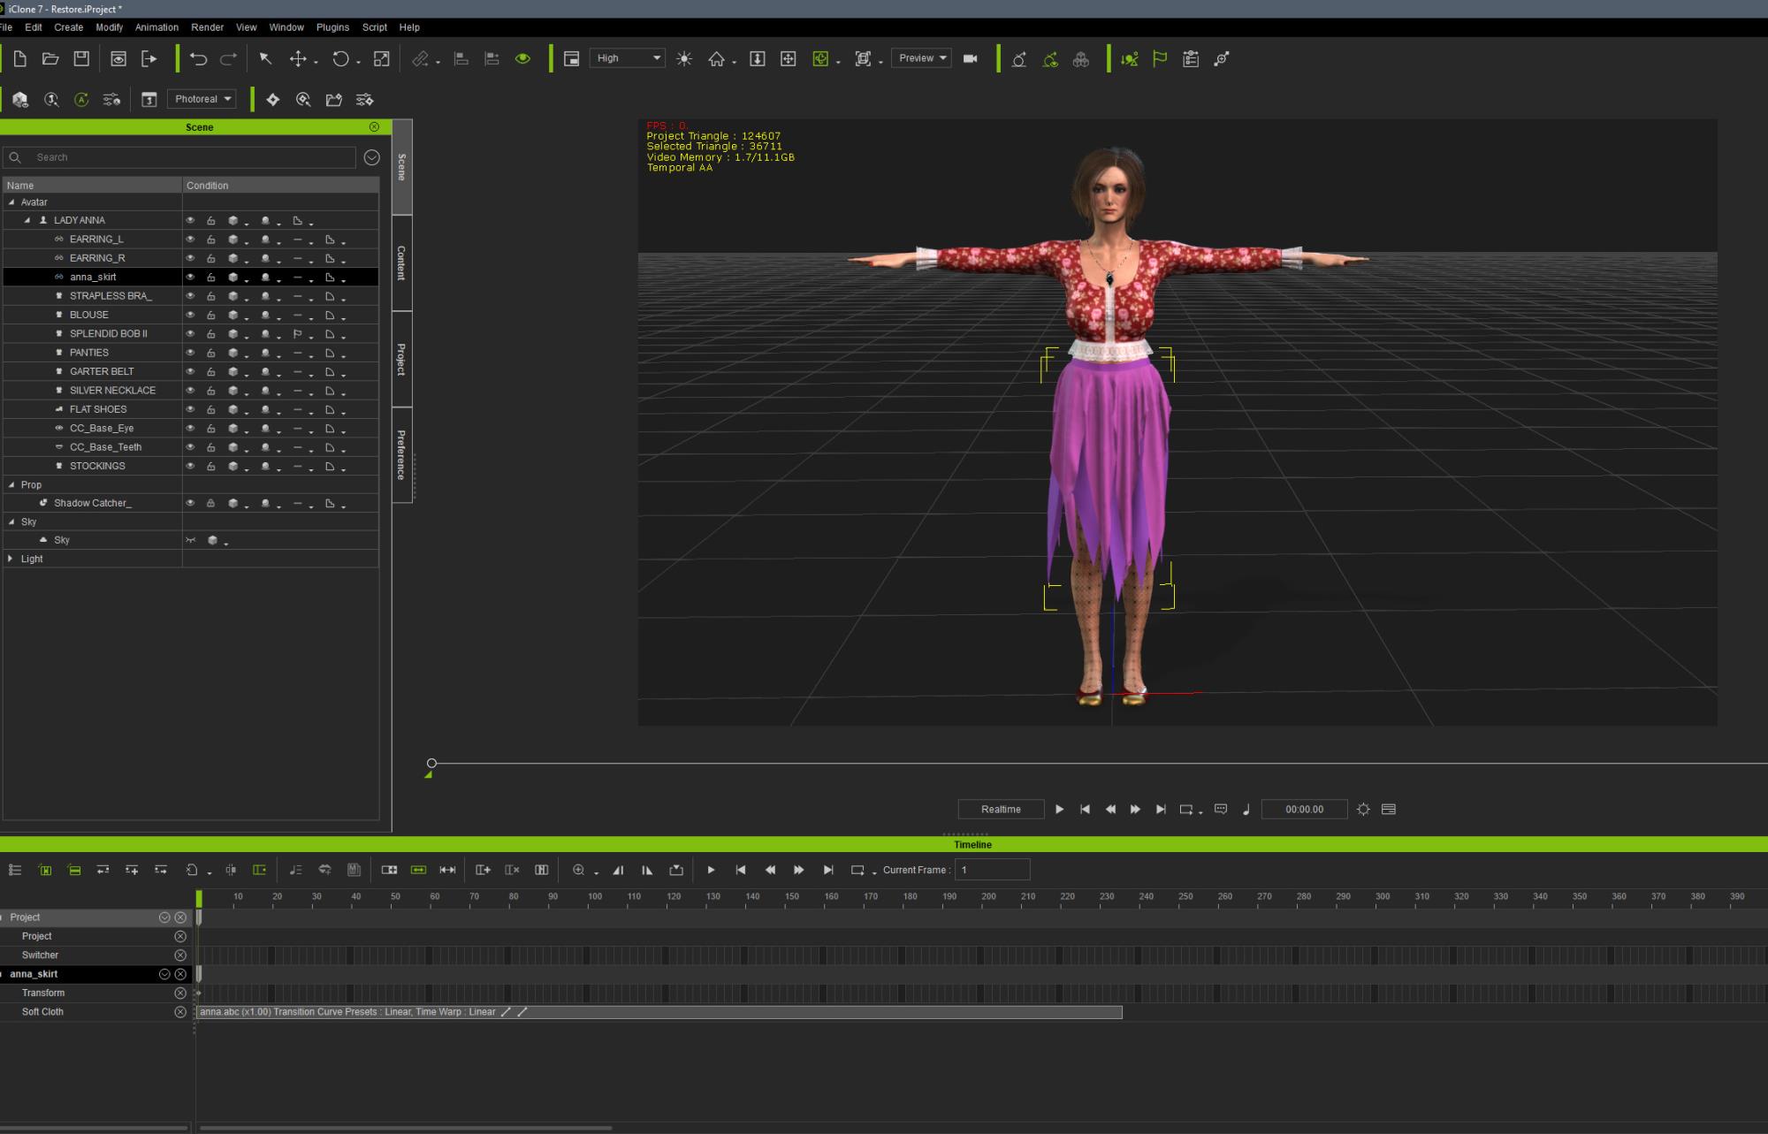Open the High quality dropdown
Viewport: 1768px width, 1134px height.
click(627, 58)
